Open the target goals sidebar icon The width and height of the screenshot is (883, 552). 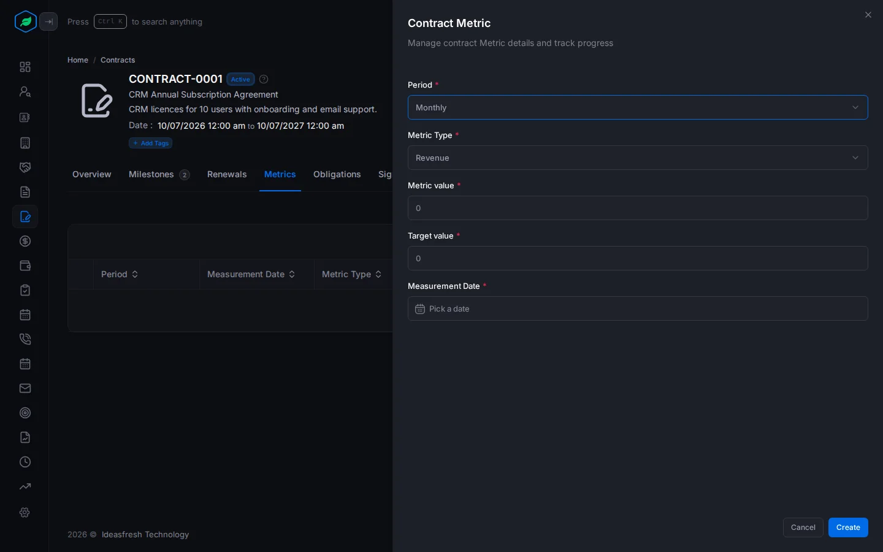pyautogui.click(x=25, y=413)
